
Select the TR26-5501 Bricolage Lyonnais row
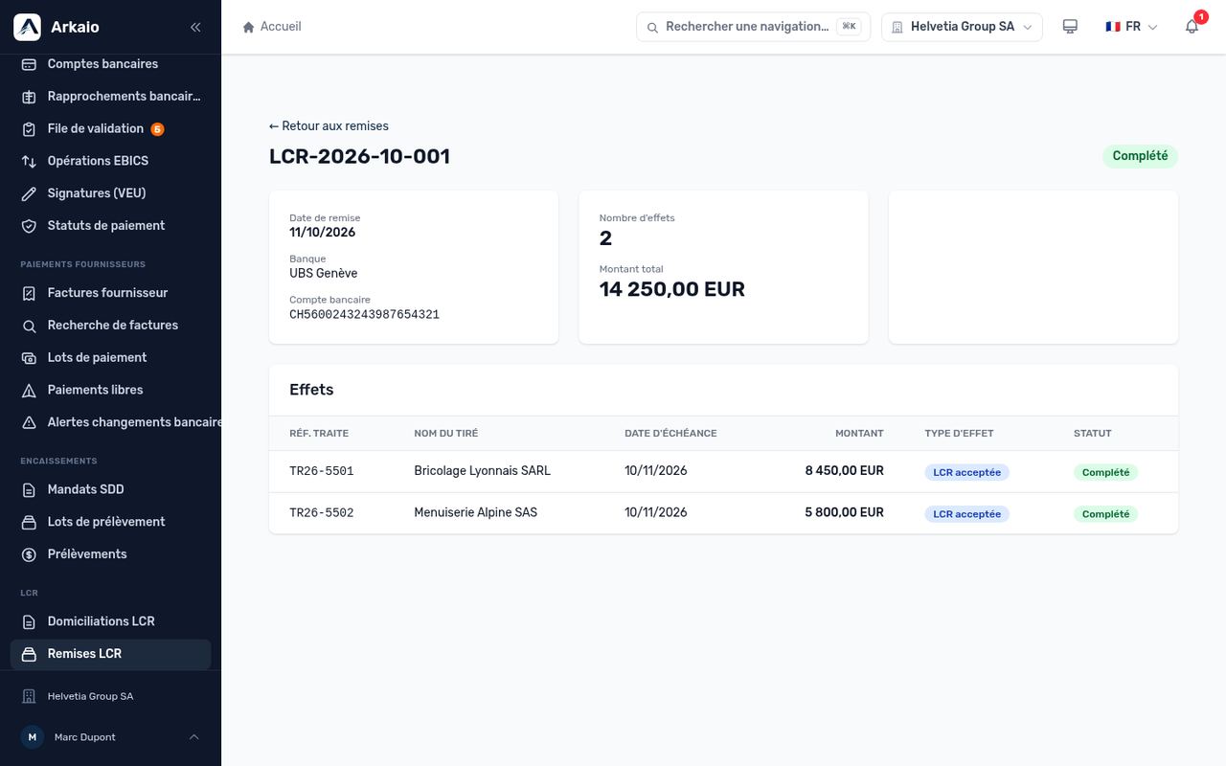tap(723, 471)
